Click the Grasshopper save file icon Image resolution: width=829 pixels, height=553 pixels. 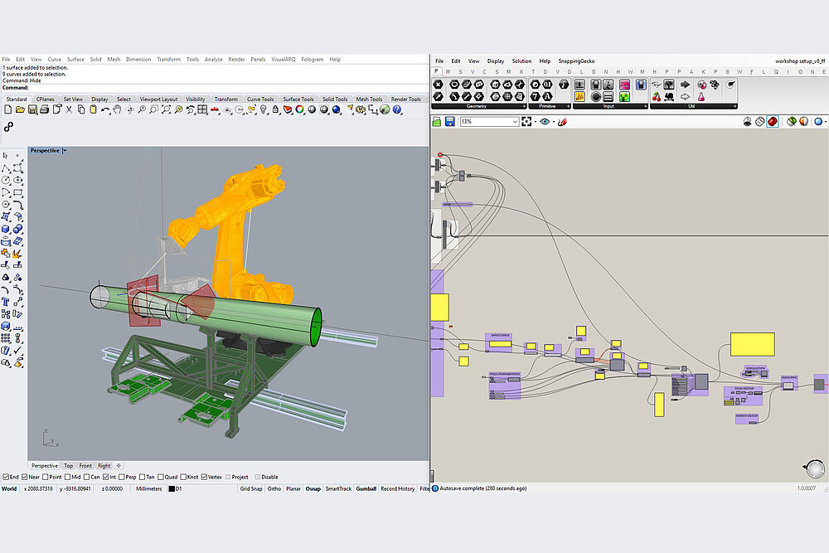pos(449,122)
